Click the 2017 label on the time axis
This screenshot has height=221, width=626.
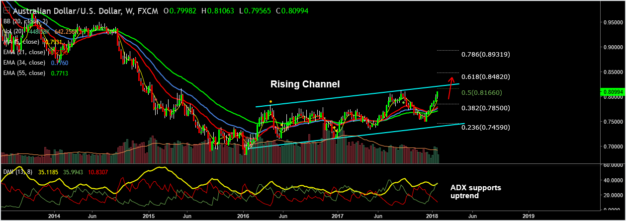click(338, 217)
